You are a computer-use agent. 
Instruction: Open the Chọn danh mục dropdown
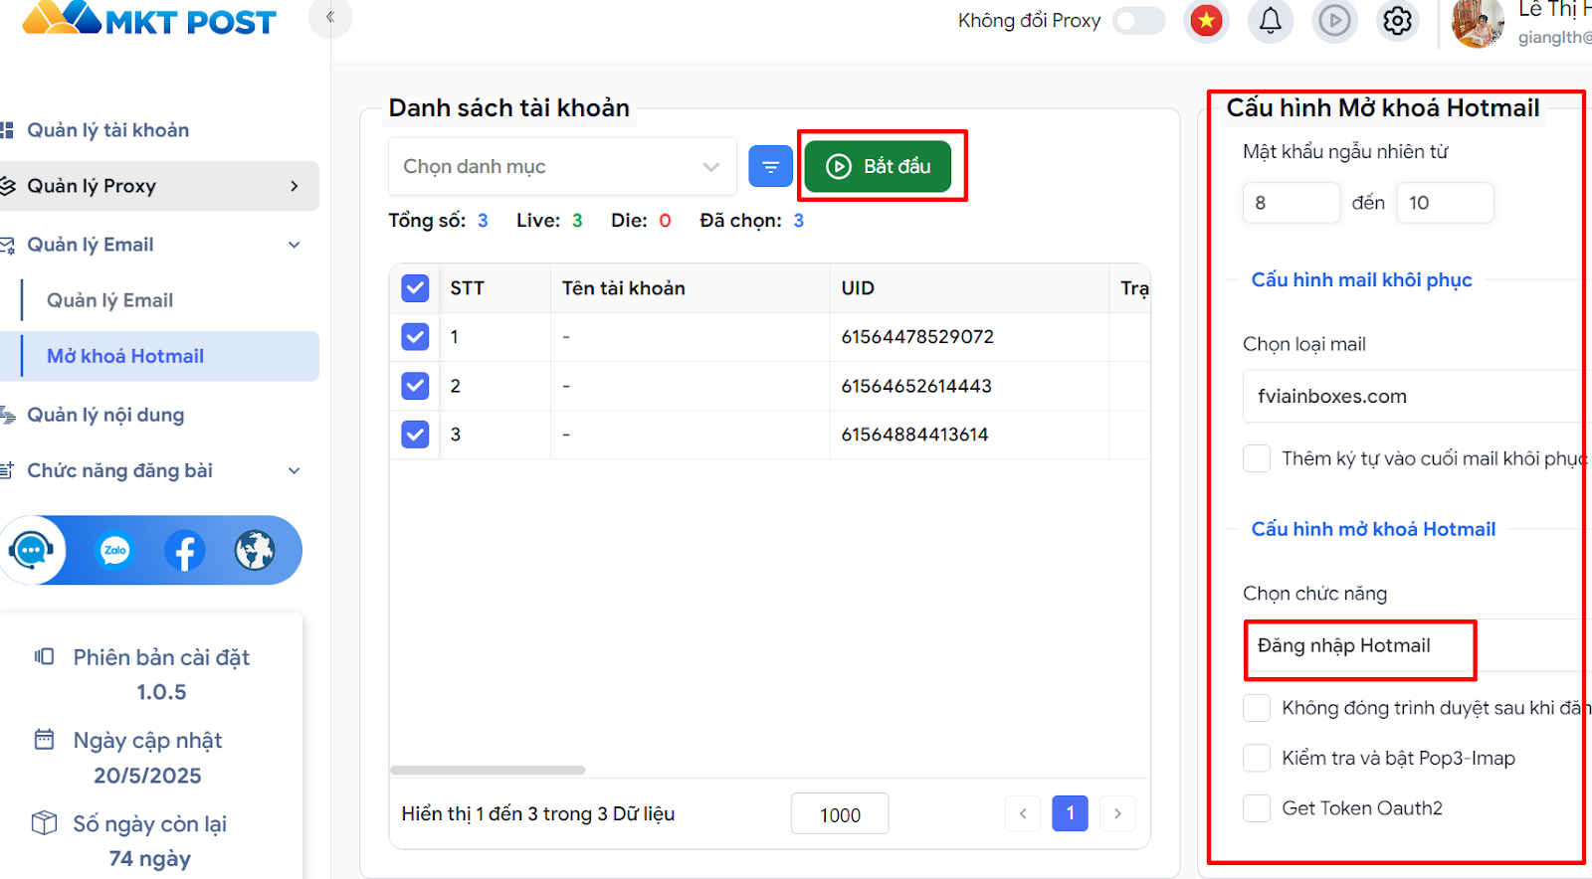coord(562,166)
